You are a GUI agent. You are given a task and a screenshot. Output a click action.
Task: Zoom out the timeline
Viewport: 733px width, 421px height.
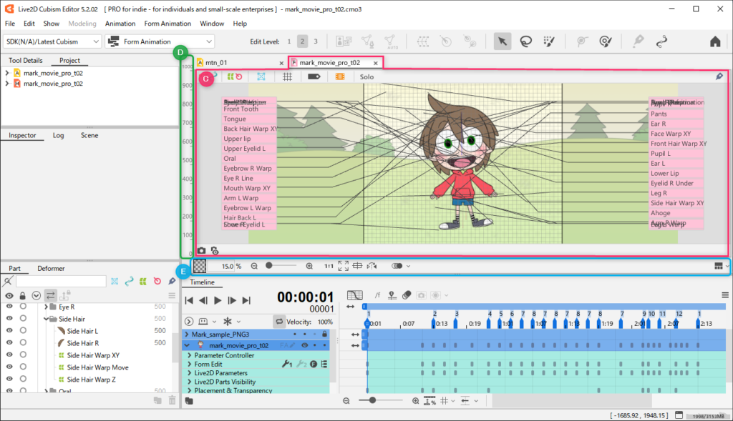(346, 401)
